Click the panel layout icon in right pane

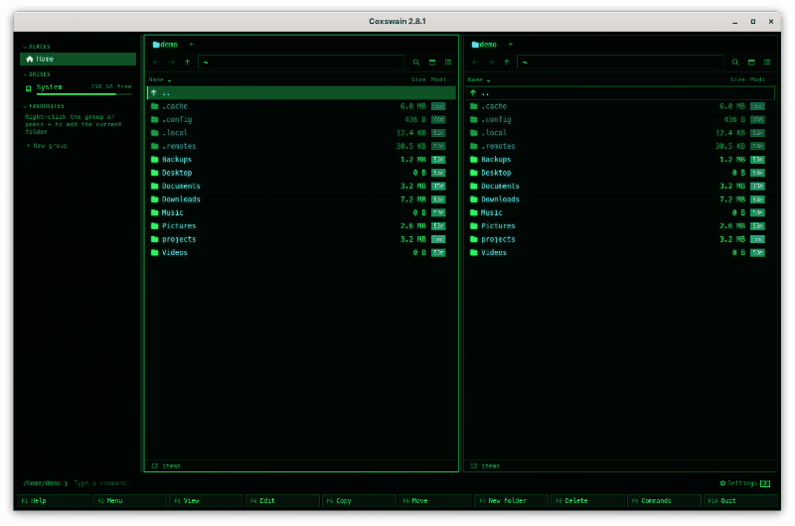tap(751, 63)
